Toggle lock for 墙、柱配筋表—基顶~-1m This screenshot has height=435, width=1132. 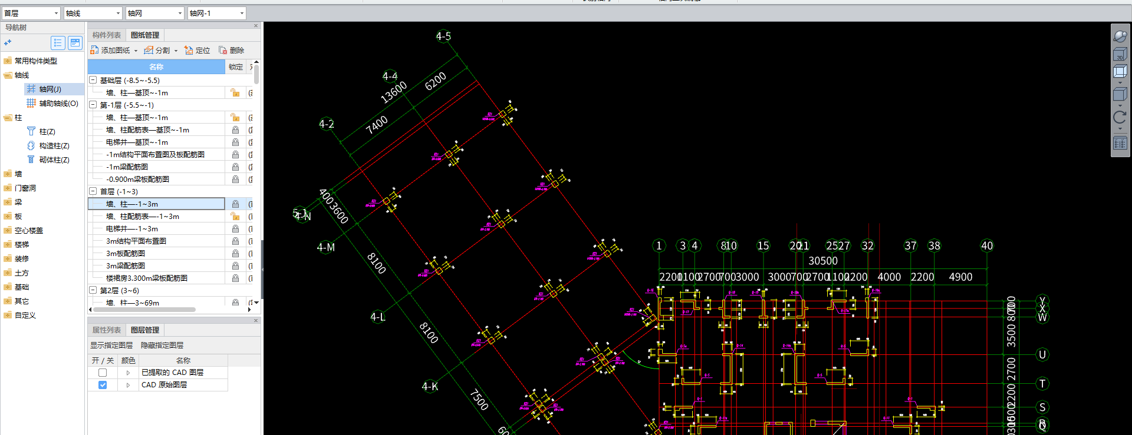click(x=235, y=129)
